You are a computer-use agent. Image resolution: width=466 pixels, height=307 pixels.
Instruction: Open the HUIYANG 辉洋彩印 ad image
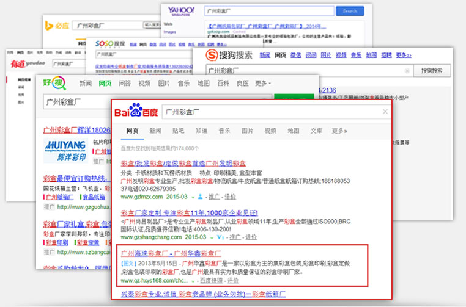tap(65, 150)
